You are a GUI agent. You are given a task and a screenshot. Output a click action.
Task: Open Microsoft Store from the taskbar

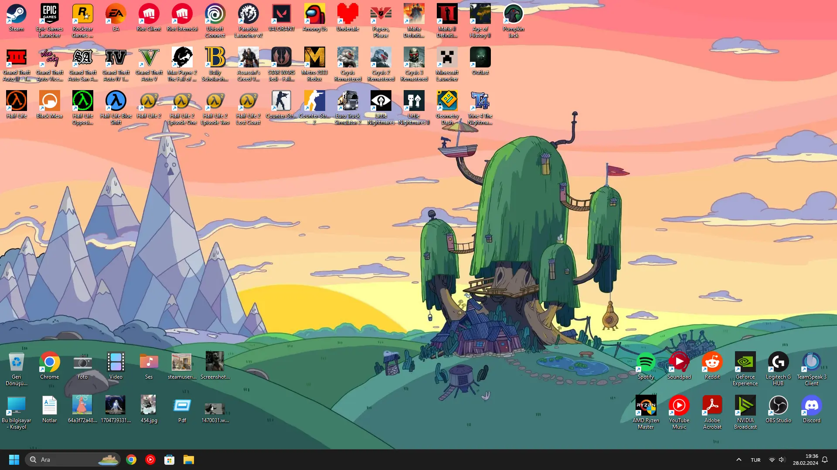pyautogui.click(x=170, y=460)
